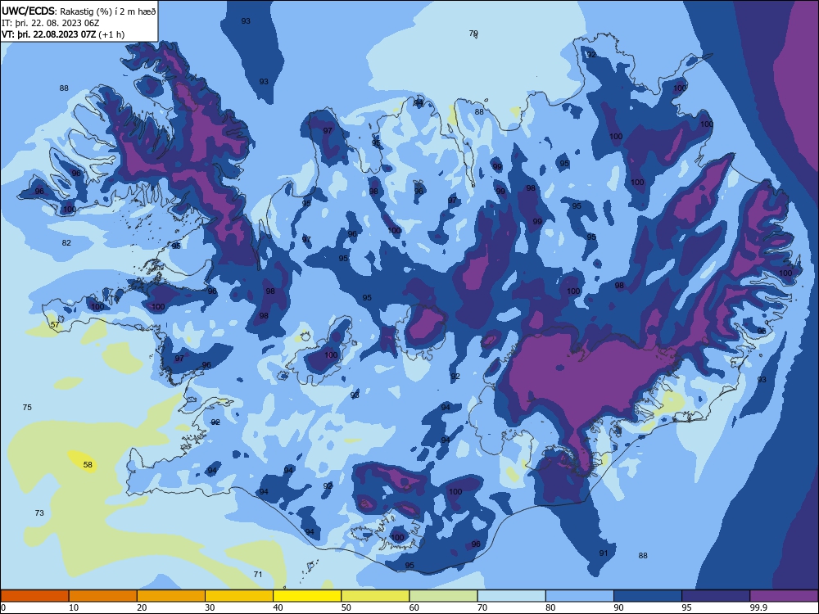Click the legend label '99.9'
Viewport: 819px width, 614px height.
point(758,607)
